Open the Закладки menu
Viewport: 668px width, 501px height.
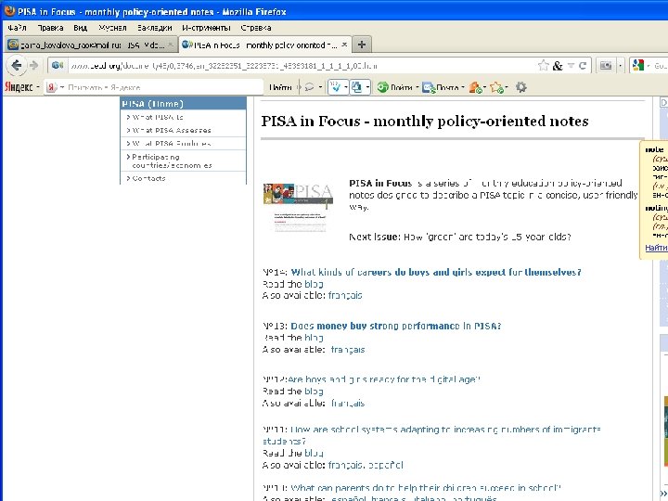tap(154, 28)
